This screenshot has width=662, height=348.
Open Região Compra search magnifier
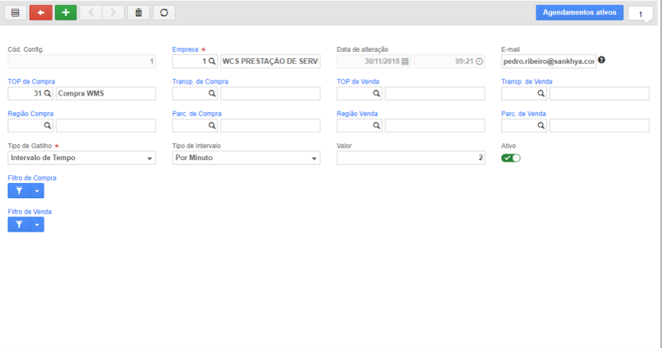[48, 126]
